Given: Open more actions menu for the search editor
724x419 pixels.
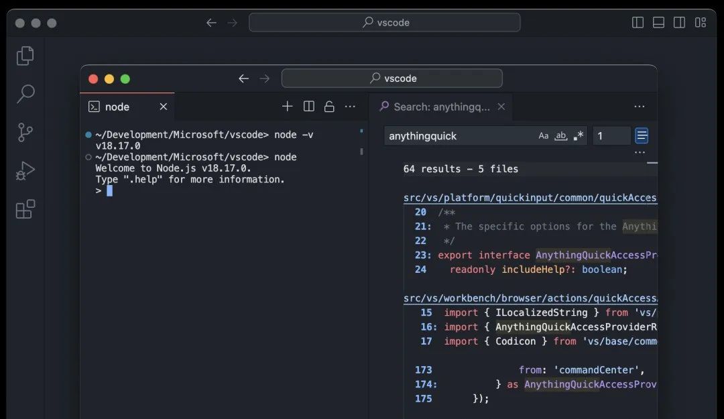Looking at the screenshot, I should click(640, 107).
